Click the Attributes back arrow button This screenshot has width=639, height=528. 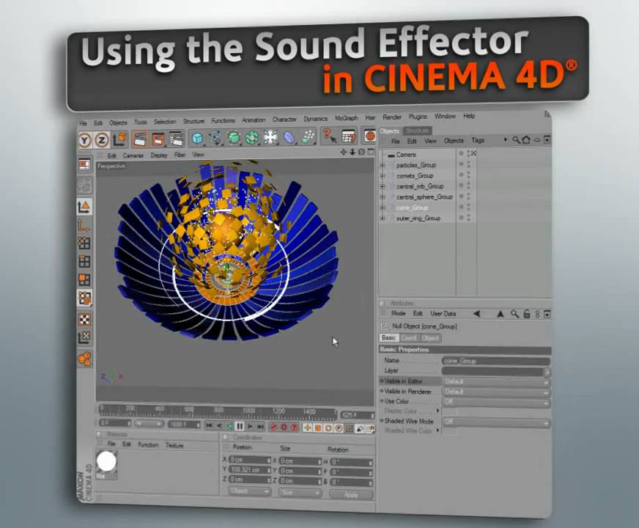pos(476,314)
